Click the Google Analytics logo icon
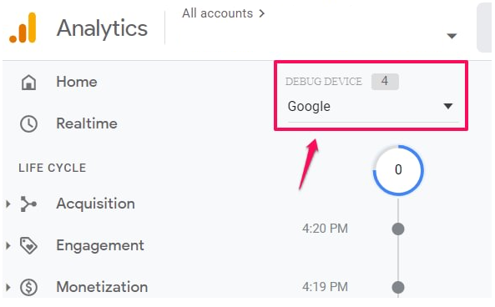This screenshot has width=495, height=307. 23,28
